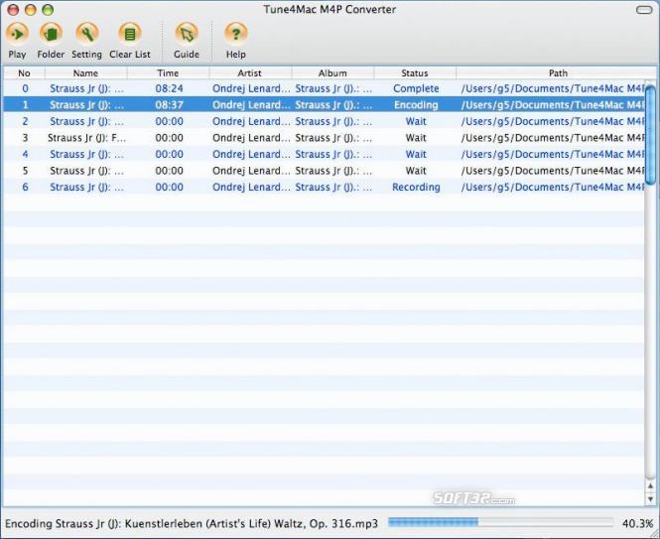Screen dimensions: 660x539
Task: Open the Setting wrench icon
Action: click(86, 34)
